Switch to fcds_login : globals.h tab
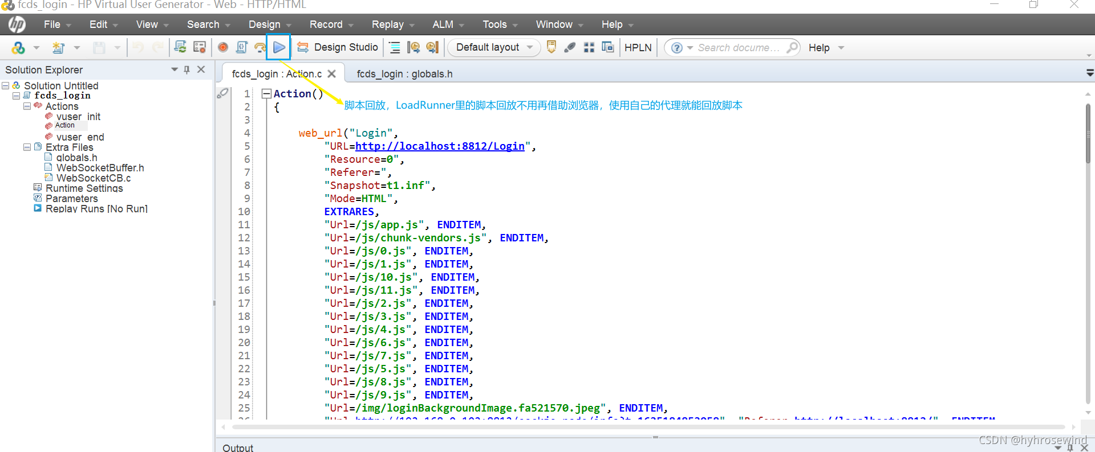1095x452 pixels. 404,74
